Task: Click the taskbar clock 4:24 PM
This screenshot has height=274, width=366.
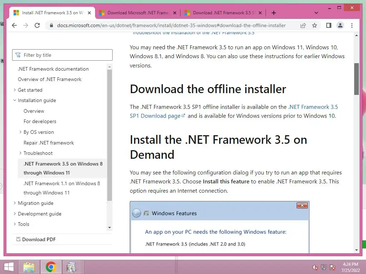Action: pos(350,264)
